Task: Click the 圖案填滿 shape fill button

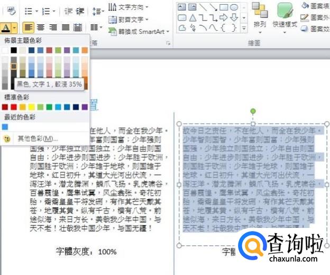Action: [x=315, y=6]
